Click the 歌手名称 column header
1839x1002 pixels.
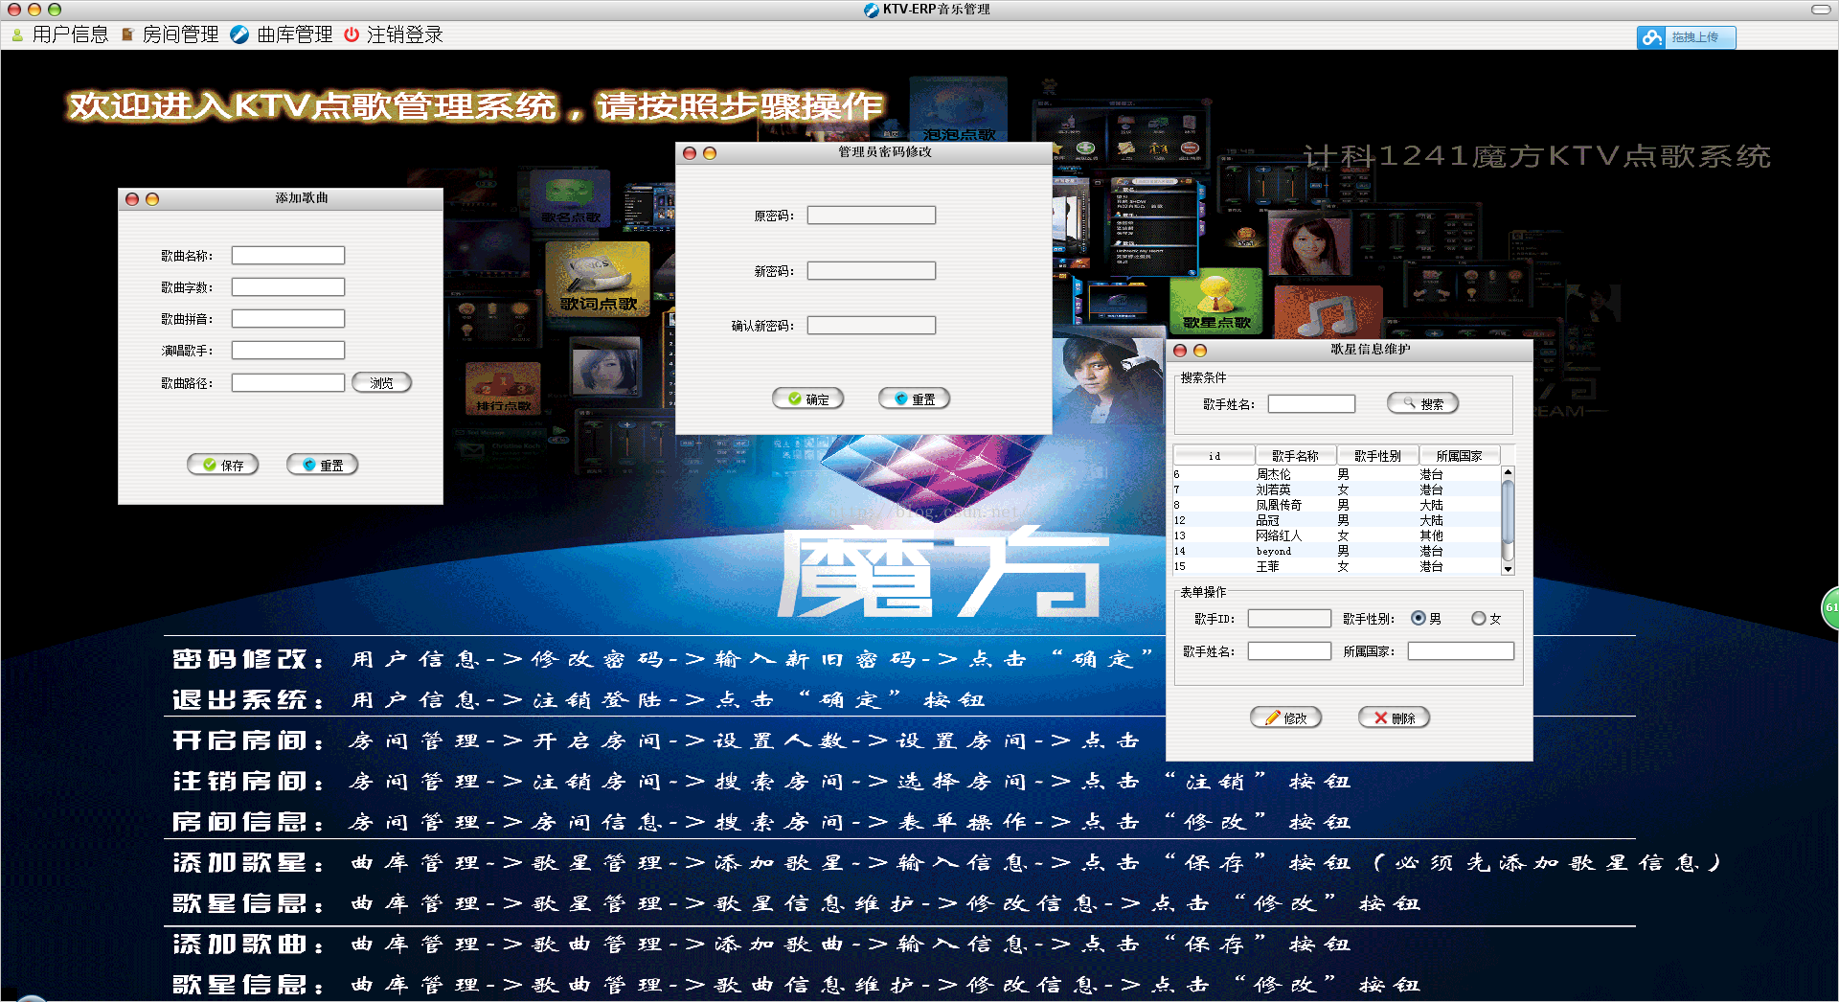[x=1296, y=456]
